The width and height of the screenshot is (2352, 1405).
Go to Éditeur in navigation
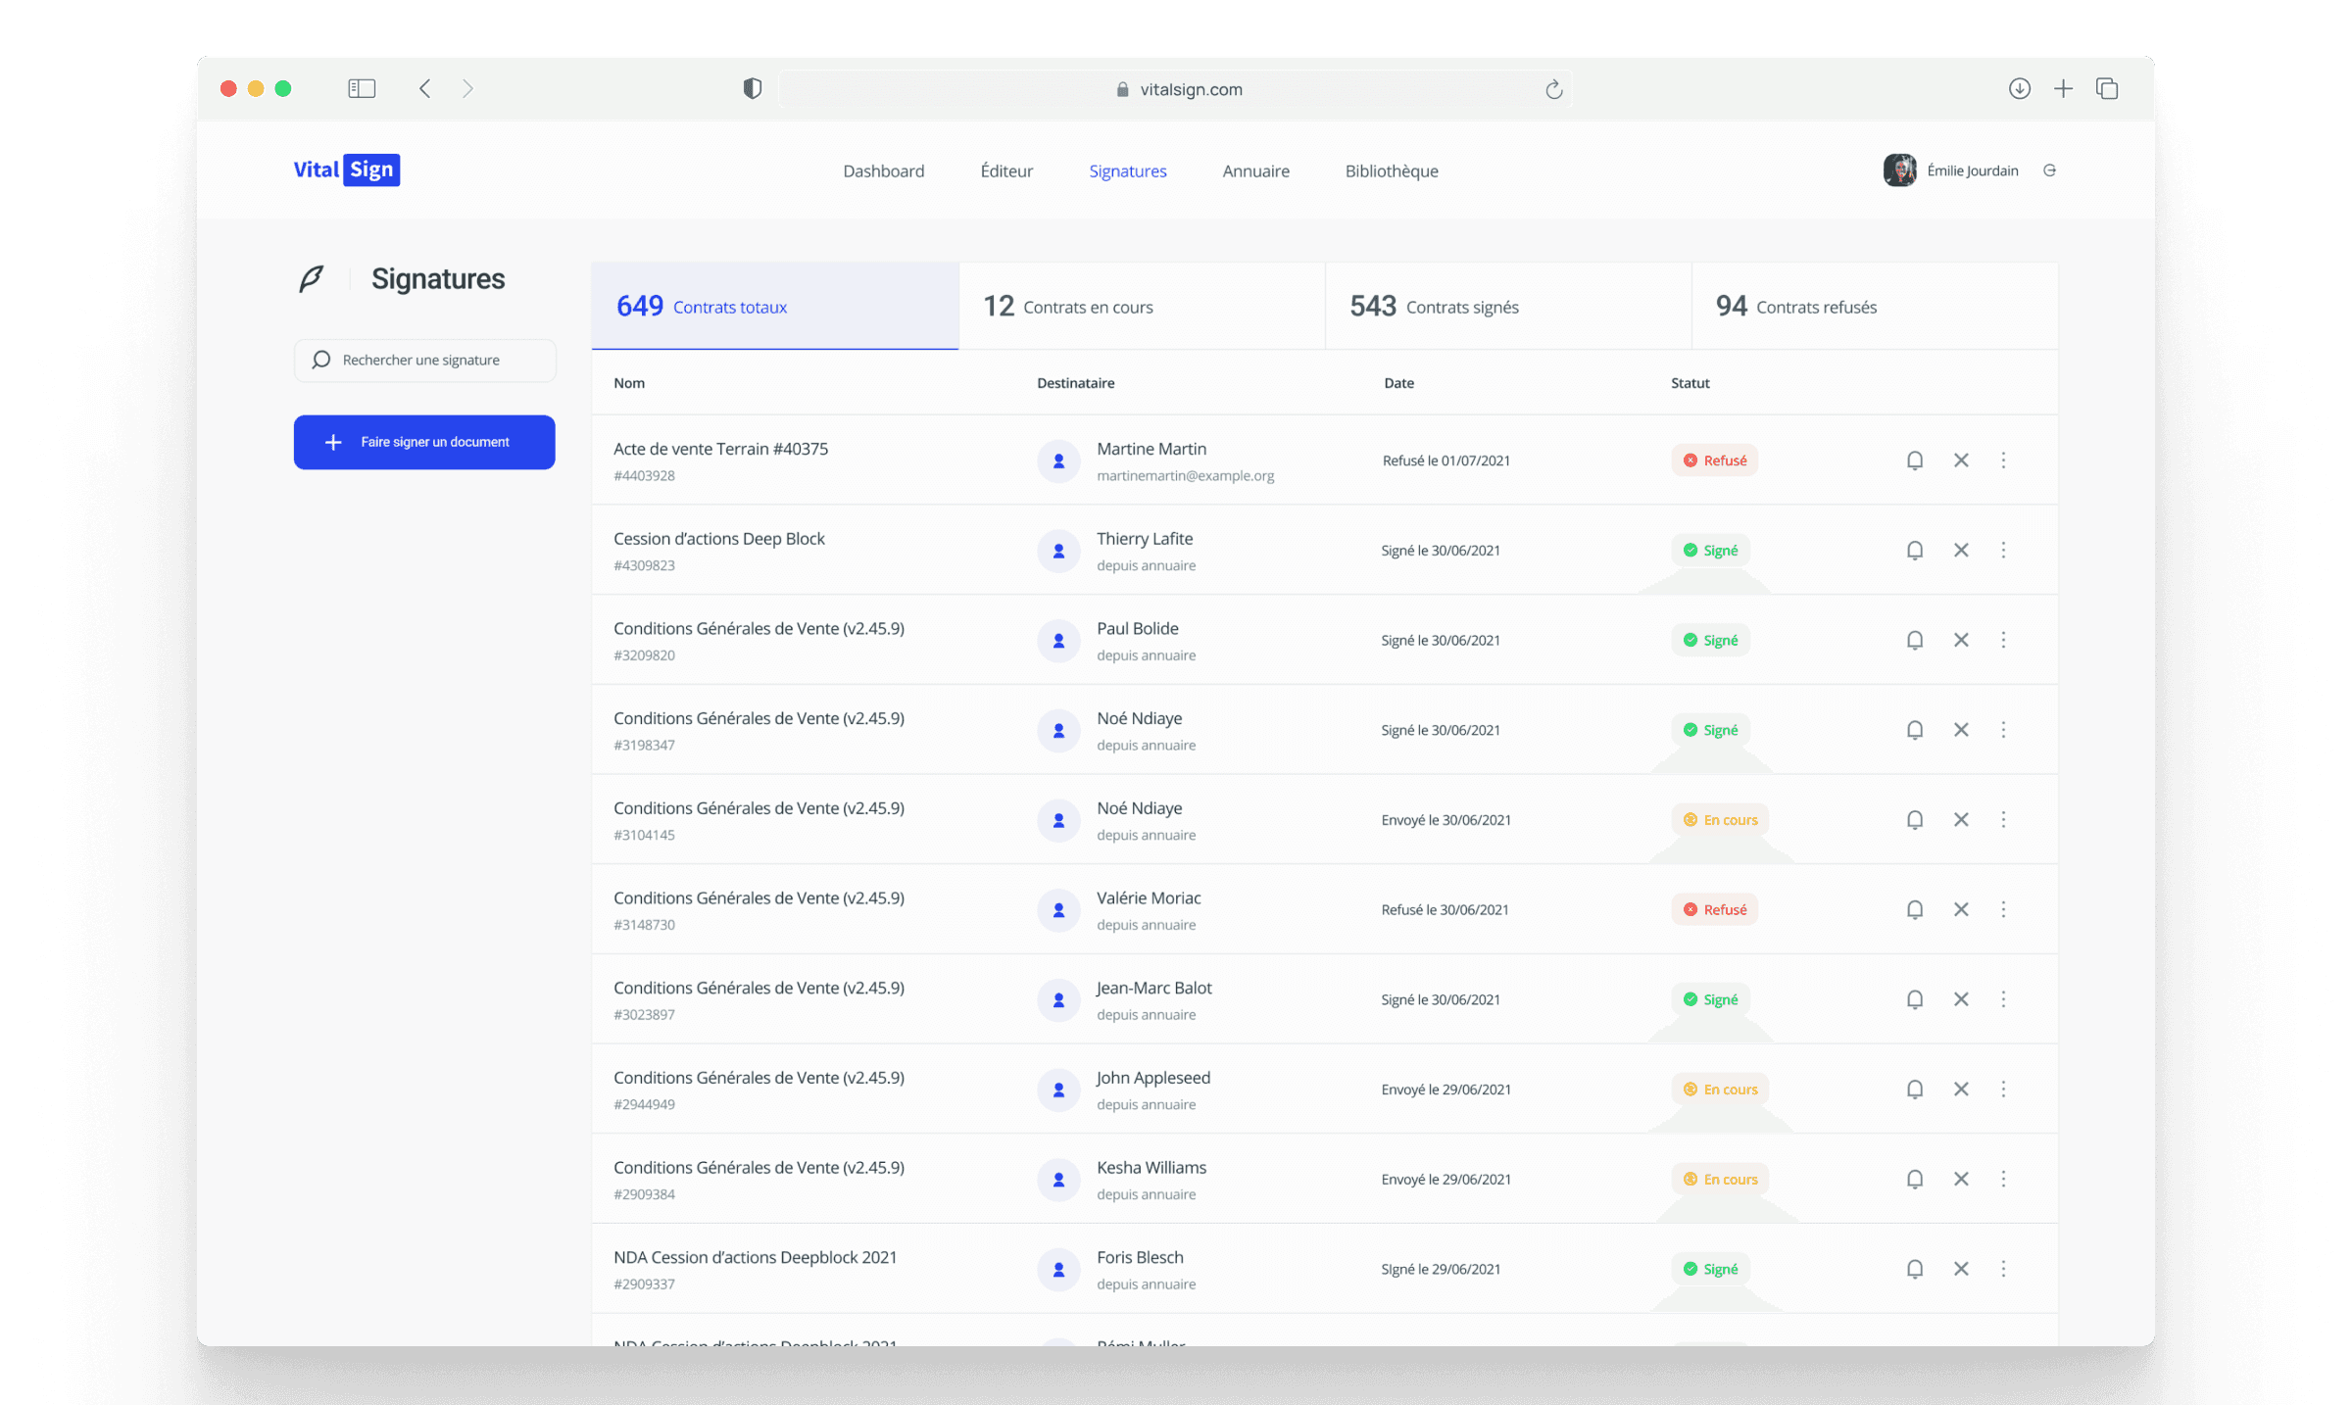click(1006, 170)
